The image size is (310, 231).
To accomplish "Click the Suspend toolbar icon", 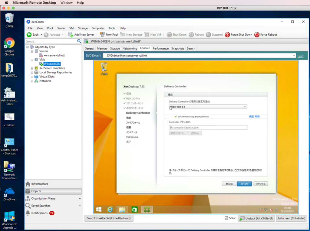I will pyautogui.click(x=208, y=34).
